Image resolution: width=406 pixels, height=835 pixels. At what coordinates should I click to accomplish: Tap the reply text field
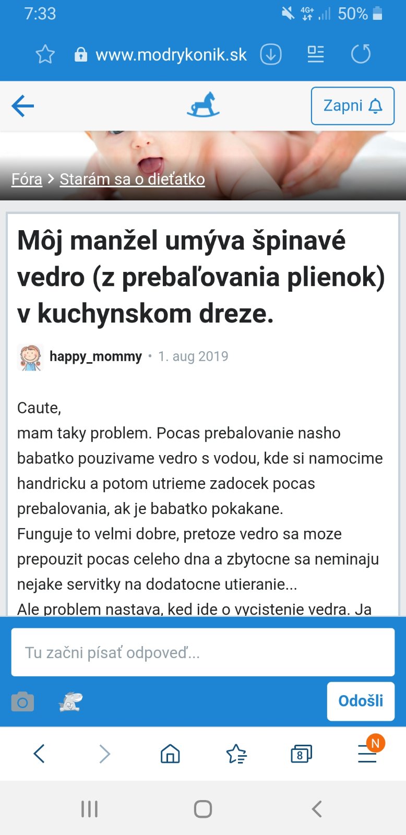coord(202,652)
